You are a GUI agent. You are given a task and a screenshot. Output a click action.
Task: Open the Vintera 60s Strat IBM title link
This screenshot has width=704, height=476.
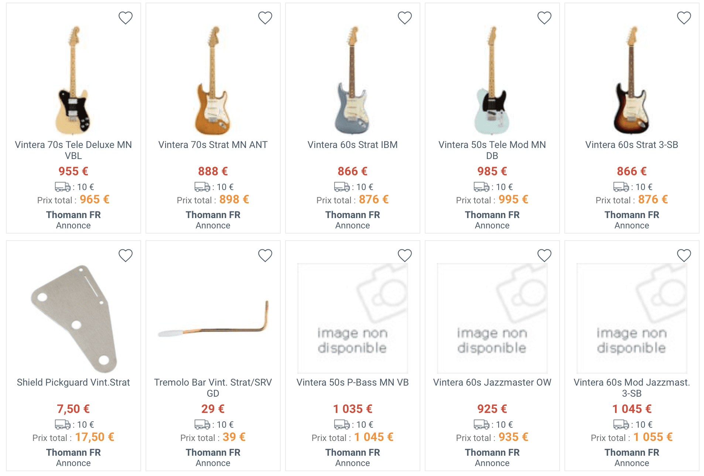pyautogui.click(x=352, y=145)
